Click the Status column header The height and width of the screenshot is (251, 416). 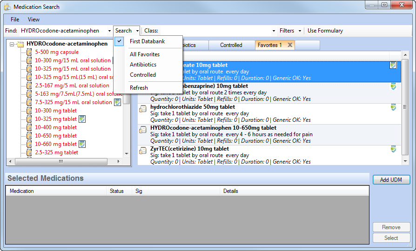pyautogui.click(x=119, y=191)
